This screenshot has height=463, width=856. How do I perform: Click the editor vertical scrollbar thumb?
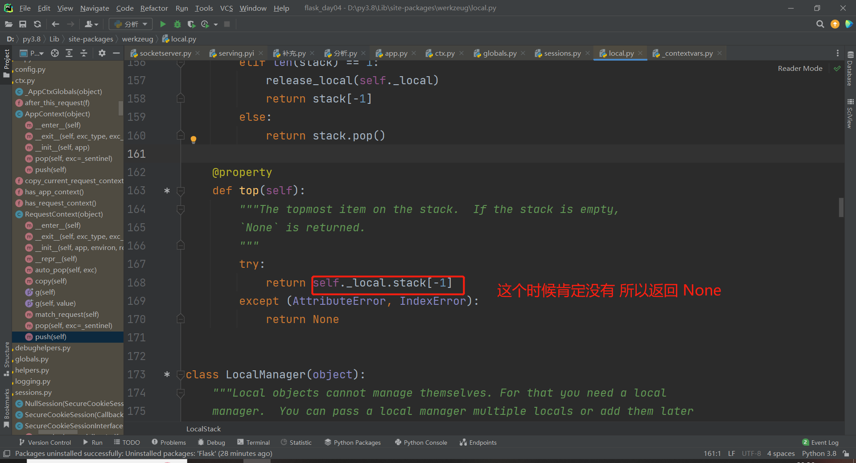point(841,207)
